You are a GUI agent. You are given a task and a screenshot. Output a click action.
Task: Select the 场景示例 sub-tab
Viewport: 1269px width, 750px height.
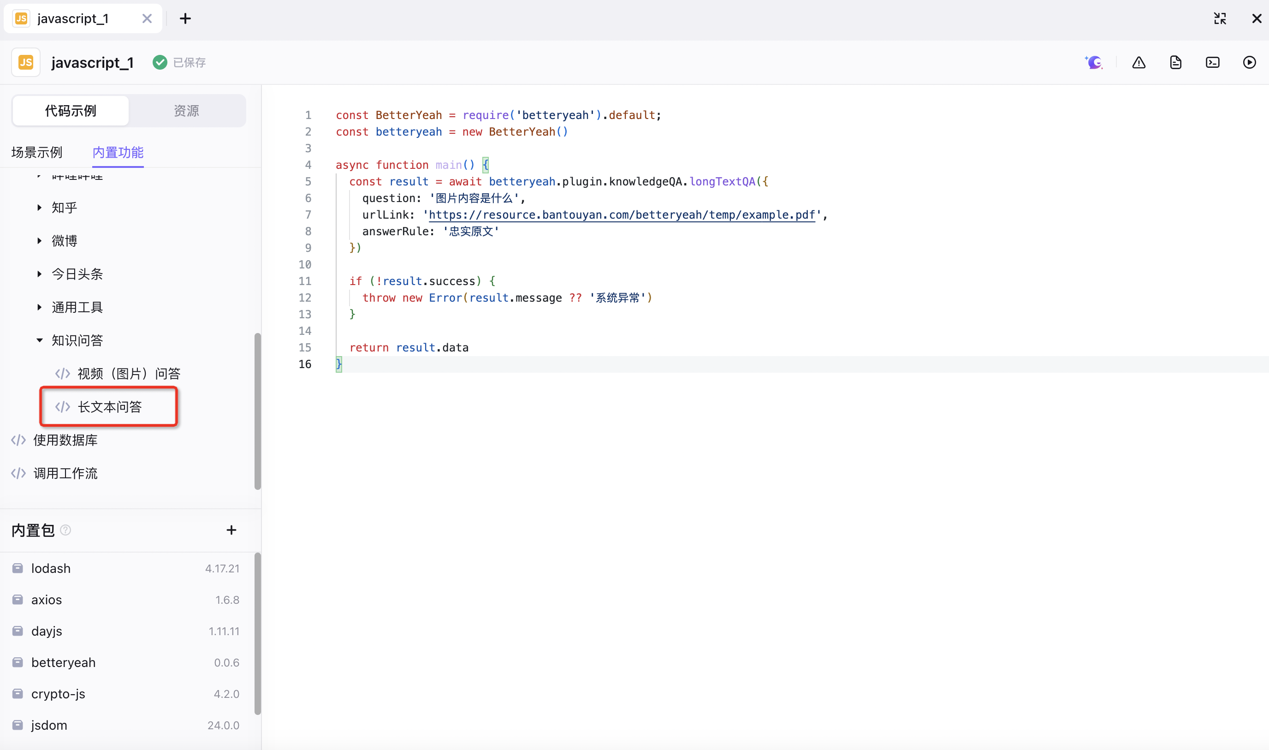[37, 152]
